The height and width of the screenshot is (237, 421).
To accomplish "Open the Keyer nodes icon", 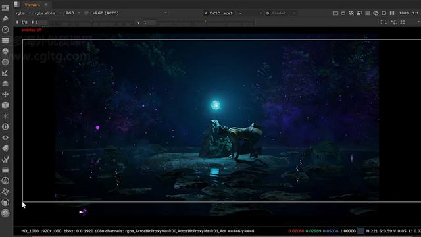I will click(x=5, y=73).
